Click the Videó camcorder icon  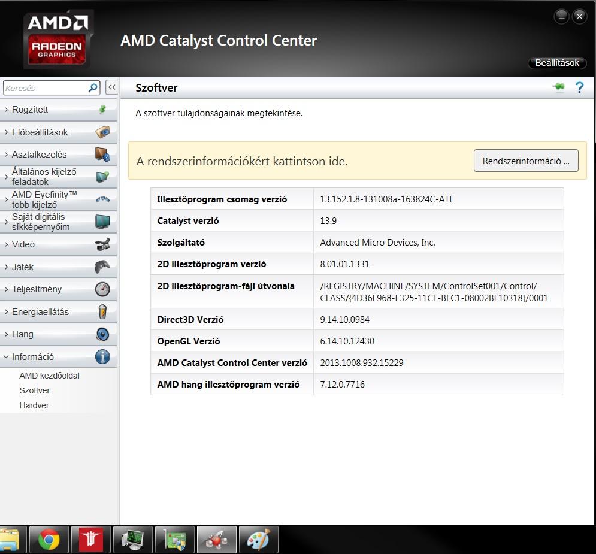[102, 244]
